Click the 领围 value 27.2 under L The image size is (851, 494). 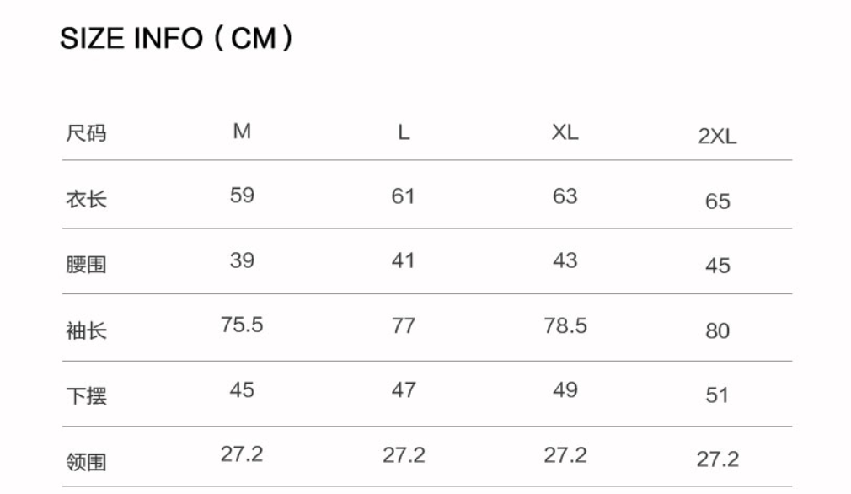(404, 455)
